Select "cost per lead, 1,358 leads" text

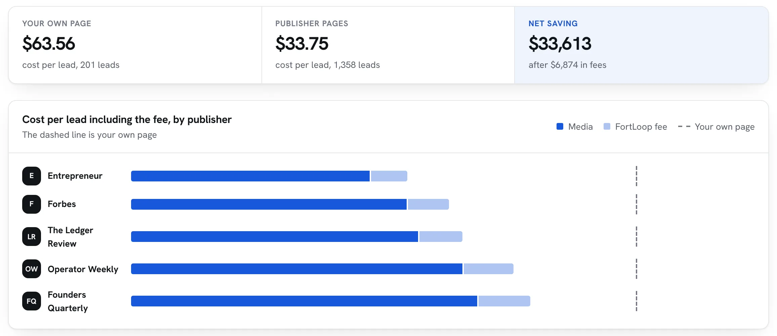point(328,65)
